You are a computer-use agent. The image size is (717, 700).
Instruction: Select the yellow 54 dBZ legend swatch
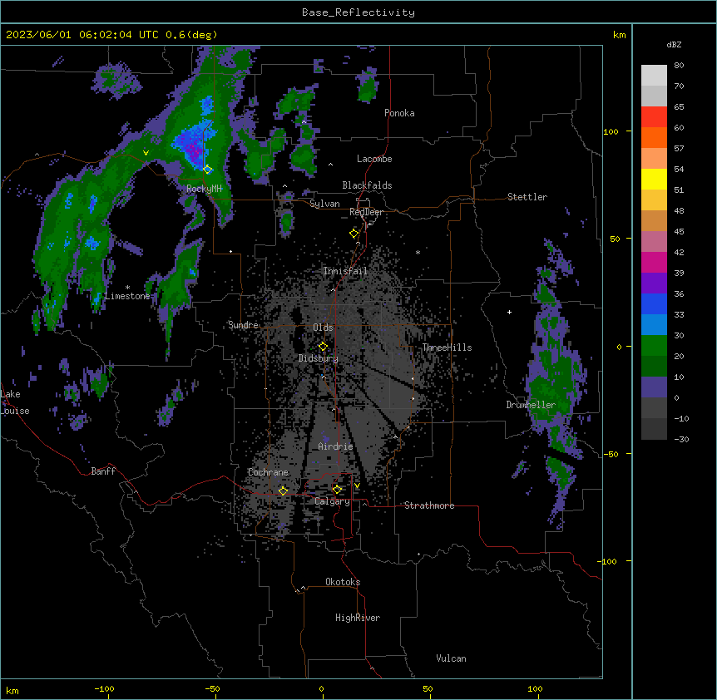(x=654, y=179)
